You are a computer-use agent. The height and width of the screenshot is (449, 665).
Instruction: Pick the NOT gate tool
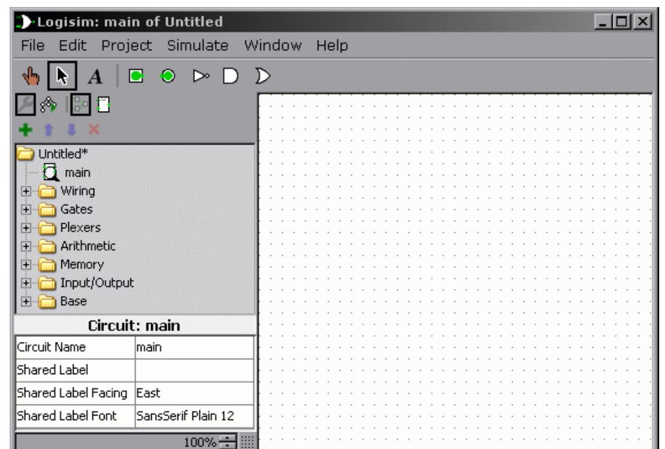(x=200, y=76)
